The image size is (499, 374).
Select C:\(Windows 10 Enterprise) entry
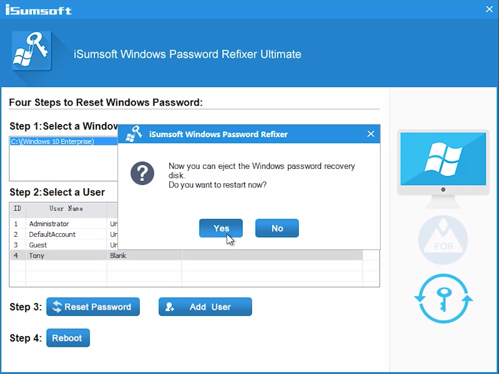(64, 142)
